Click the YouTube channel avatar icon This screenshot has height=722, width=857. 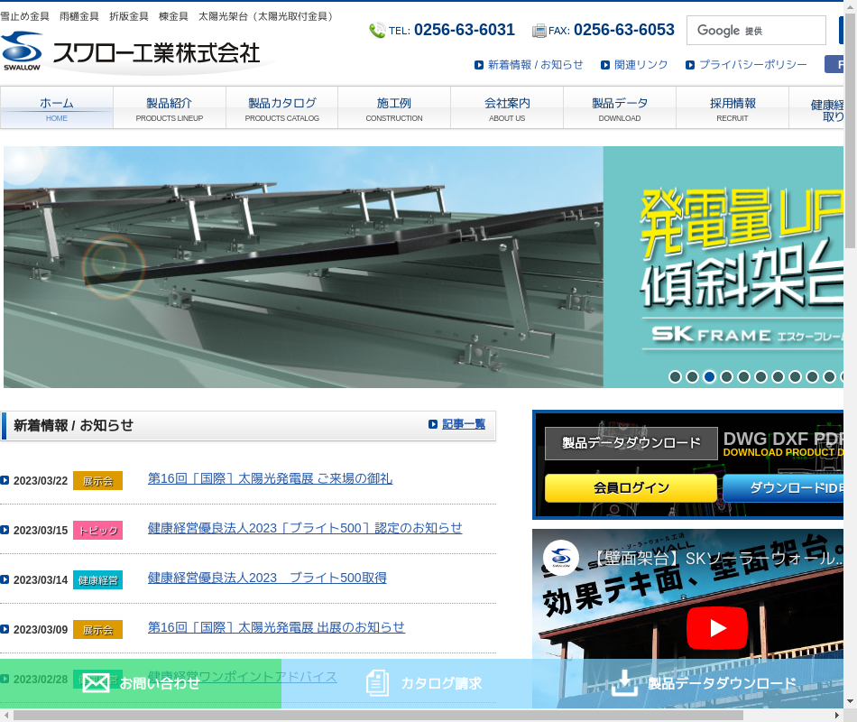click(561, 558)
